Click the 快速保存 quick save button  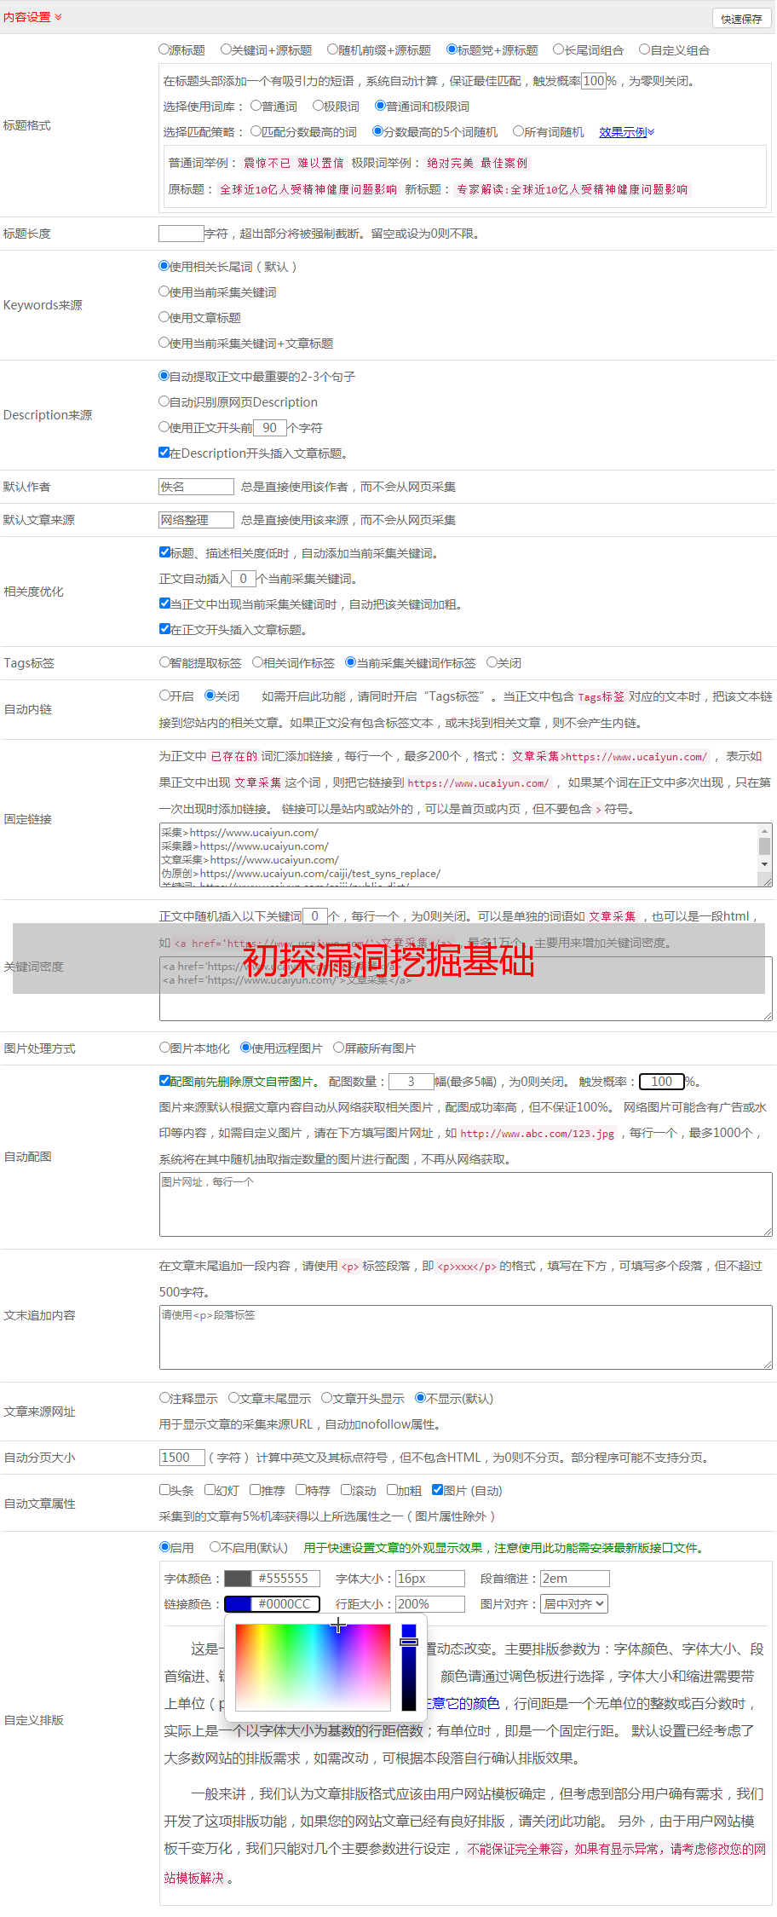[740, 19]
